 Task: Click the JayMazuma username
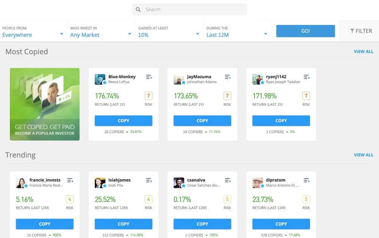pos(199,77)
